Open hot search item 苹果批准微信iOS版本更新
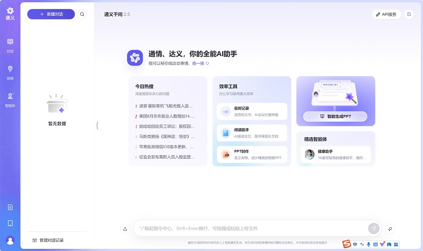The image size is (423, 251). (x=164, y=147)
